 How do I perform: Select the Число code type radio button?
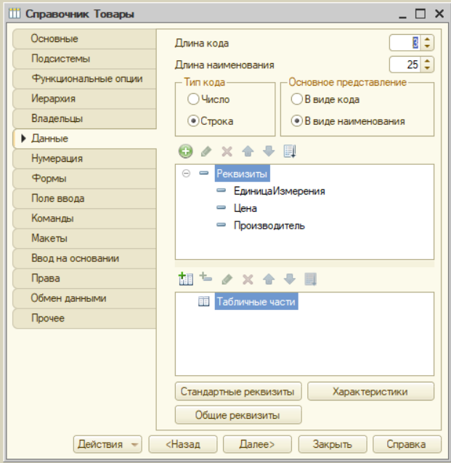point(193,99)
